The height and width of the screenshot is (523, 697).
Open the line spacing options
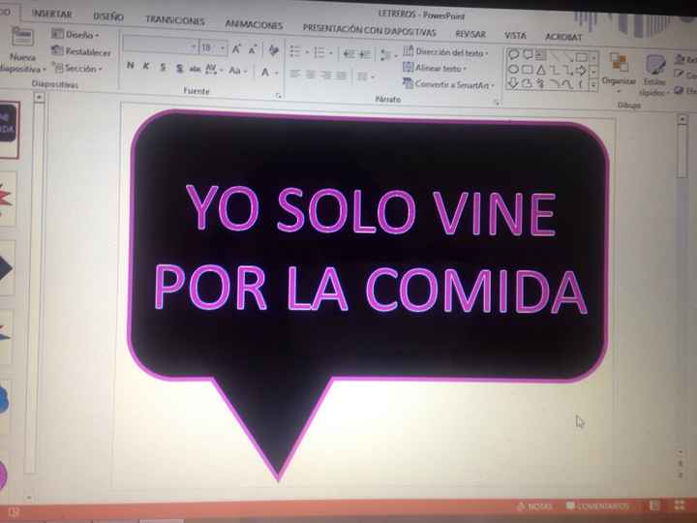coord(388,55)
